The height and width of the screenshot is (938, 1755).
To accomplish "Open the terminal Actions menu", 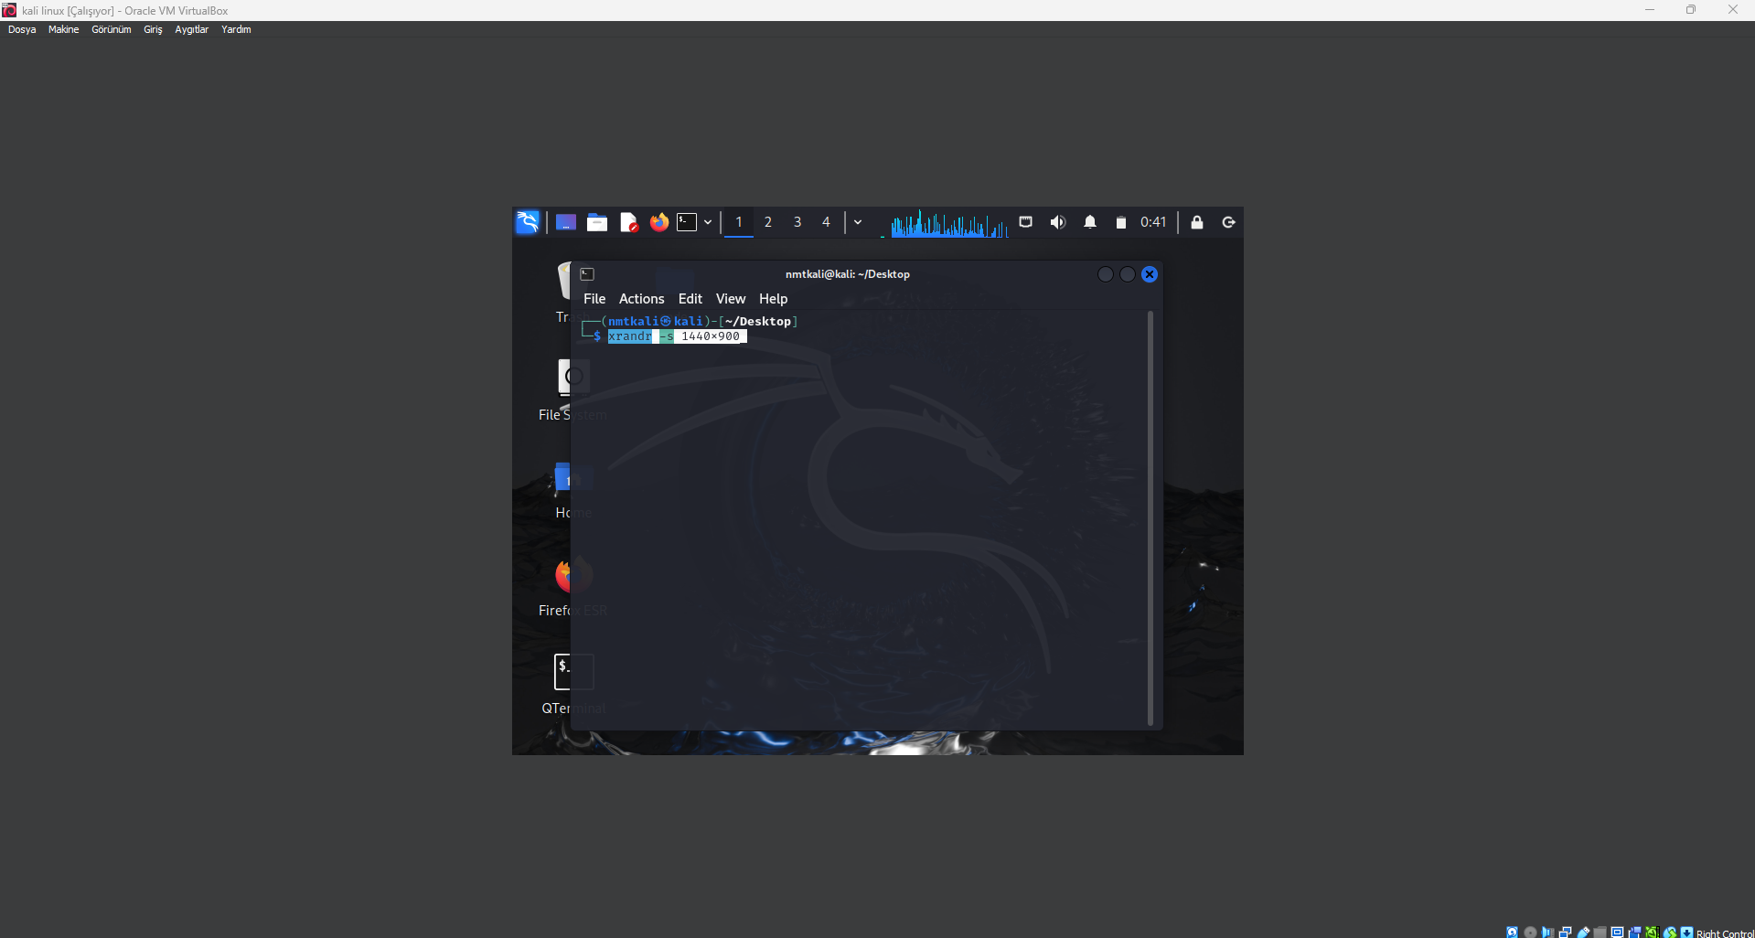I will 641,299.
